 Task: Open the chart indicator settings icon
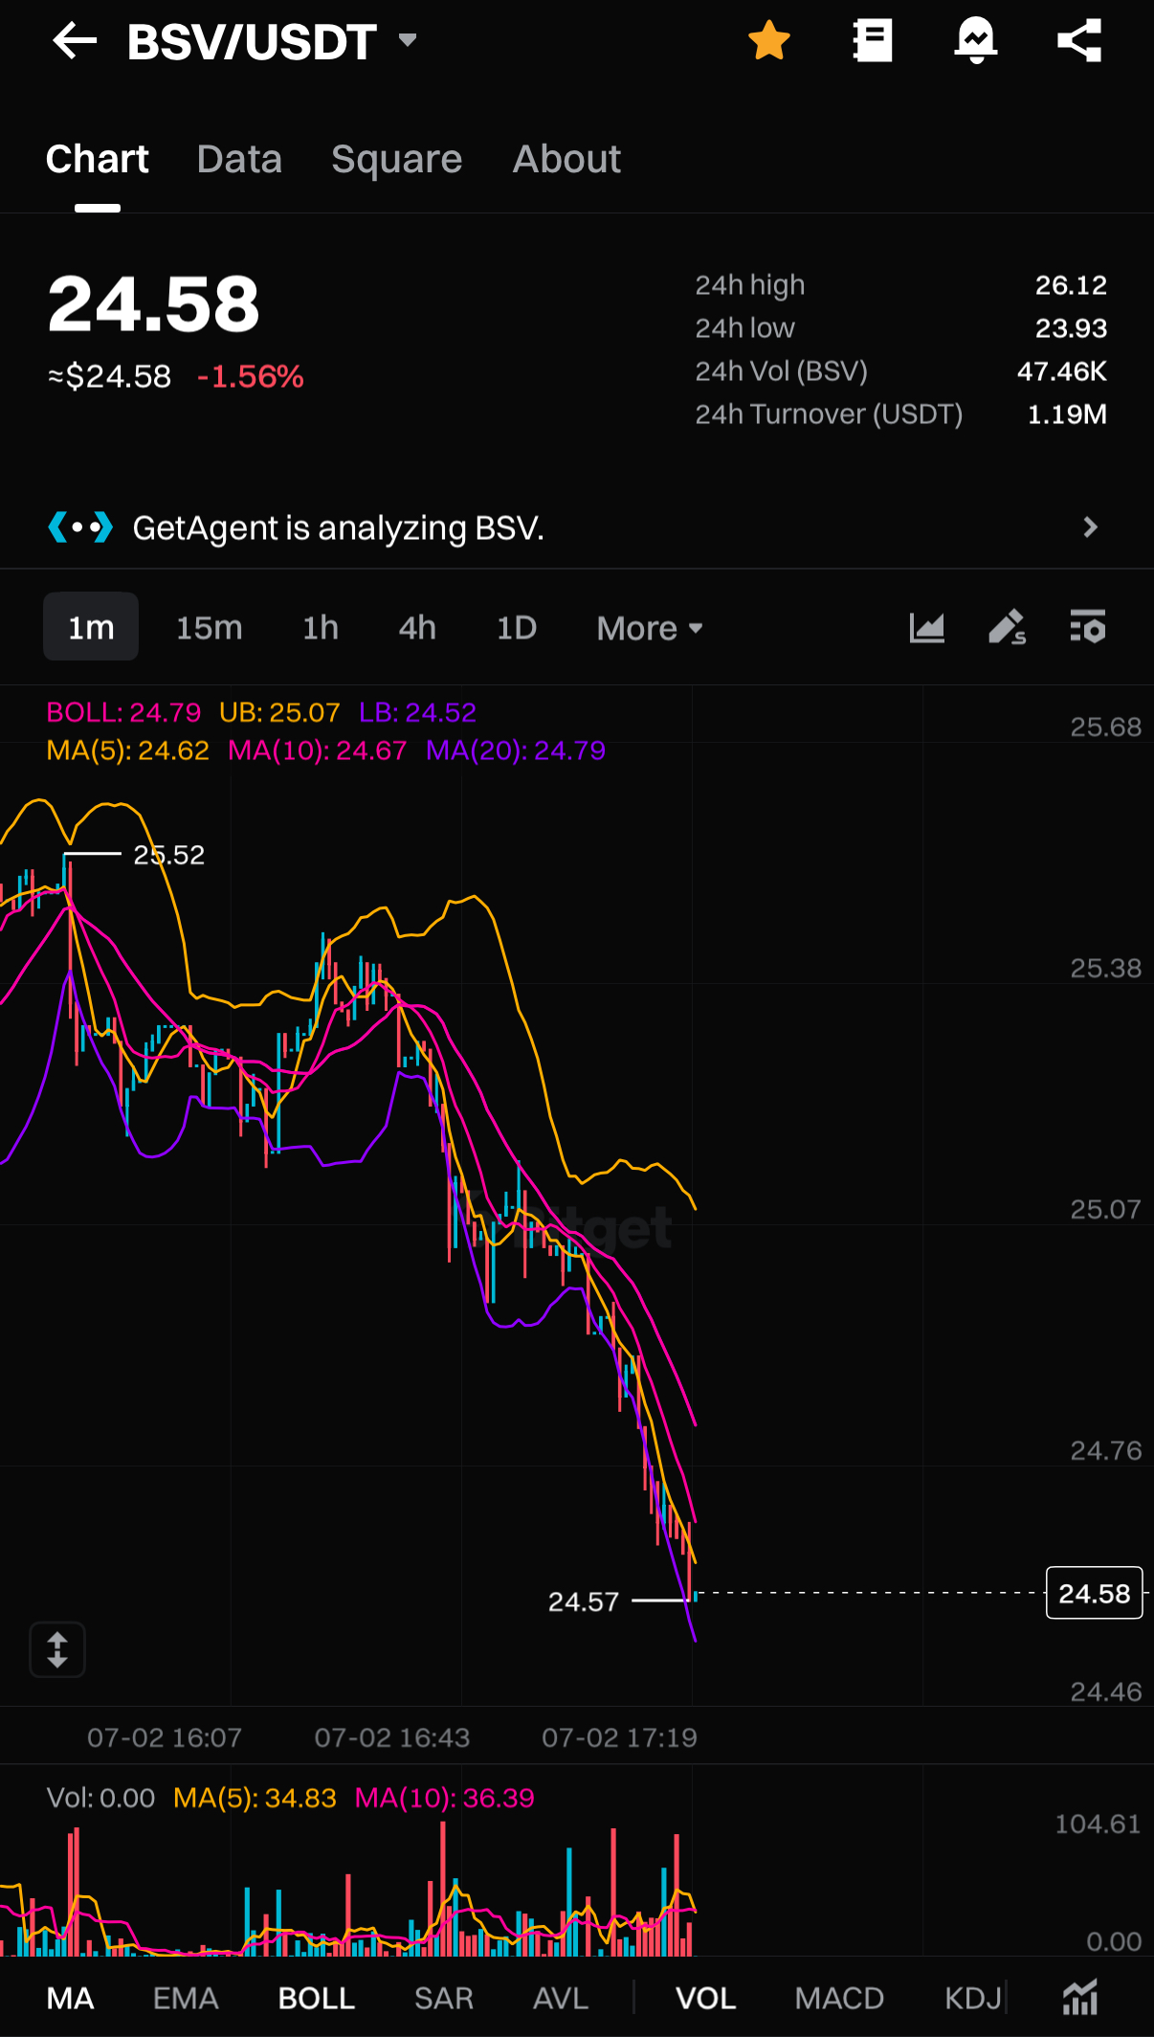click(x=1088, y=627)
